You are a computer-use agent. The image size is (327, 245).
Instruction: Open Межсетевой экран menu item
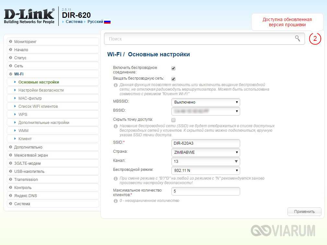(53, 155)
